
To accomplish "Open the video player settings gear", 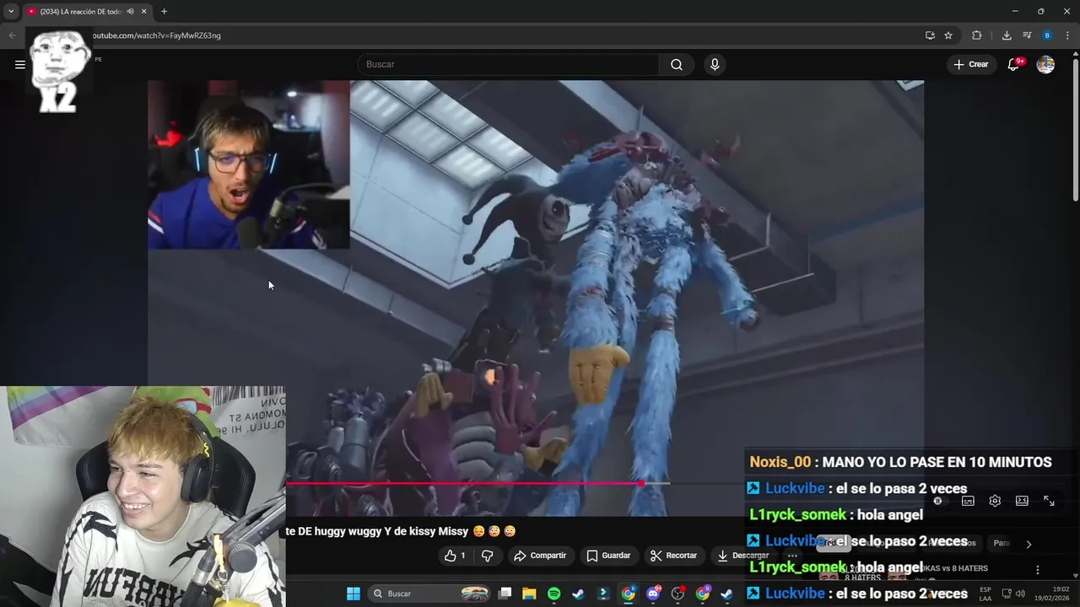I will 995,501.
